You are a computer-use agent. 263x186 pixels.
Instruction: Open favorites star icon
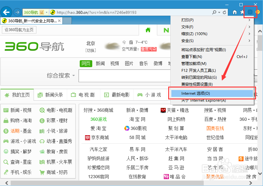tap(242, 12)
